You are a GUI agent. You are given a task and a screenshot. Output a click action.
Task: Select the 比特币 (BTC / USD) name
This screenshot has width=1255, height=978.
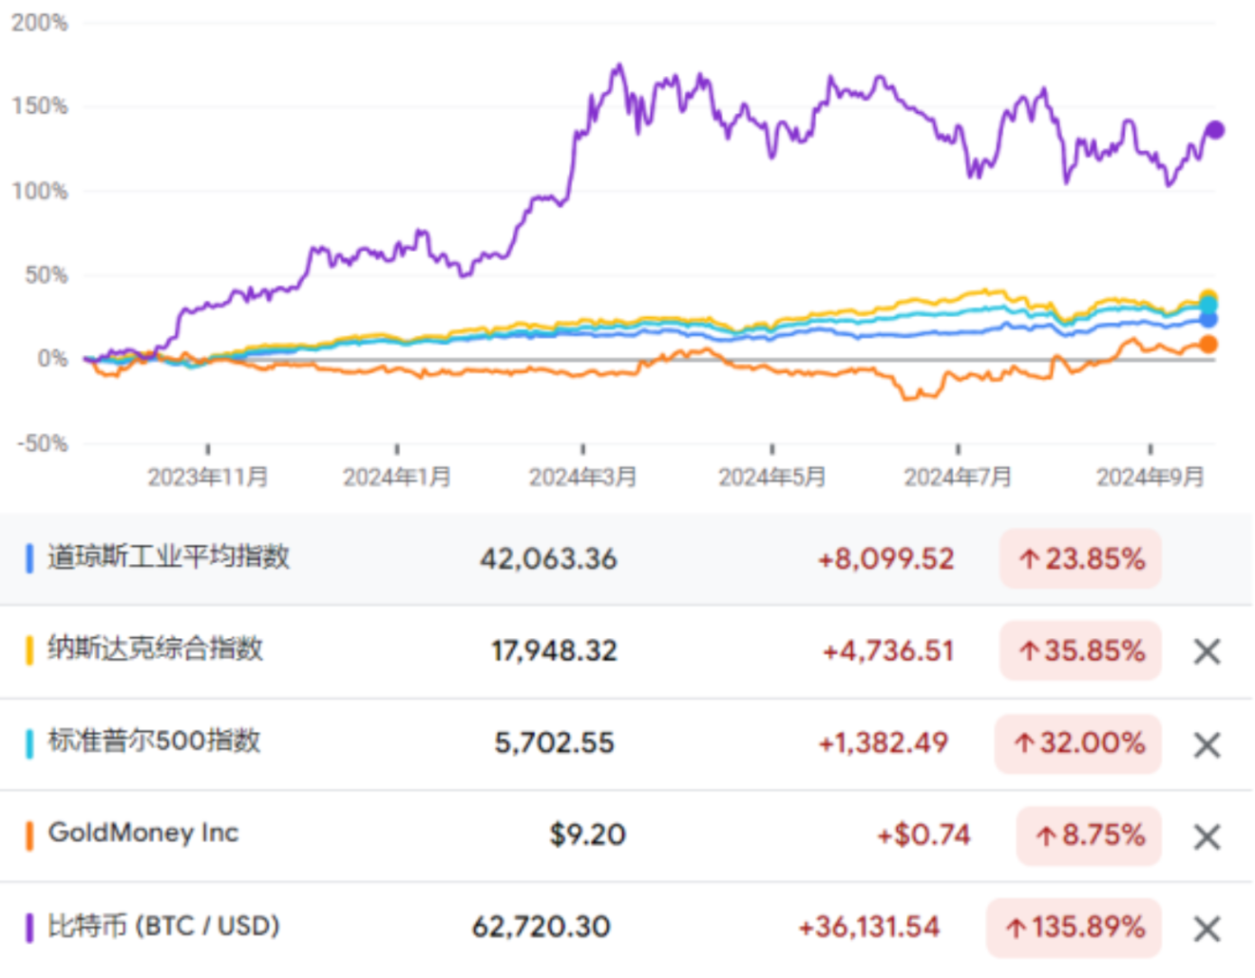[x=163, y=926]
